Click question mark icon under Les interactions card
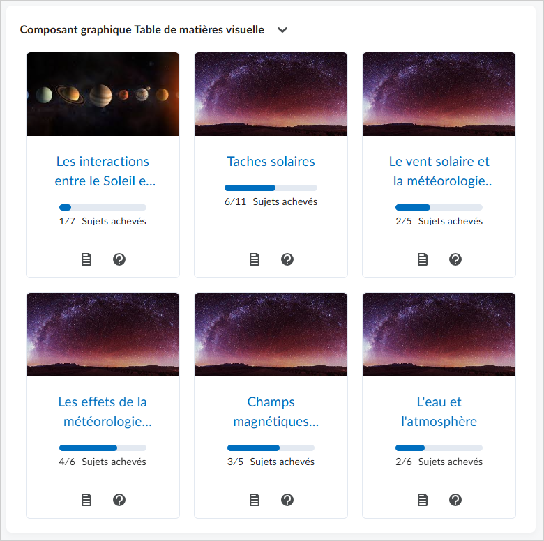The height and width of the screenshot is (541, 544). (x=119, y=259)
